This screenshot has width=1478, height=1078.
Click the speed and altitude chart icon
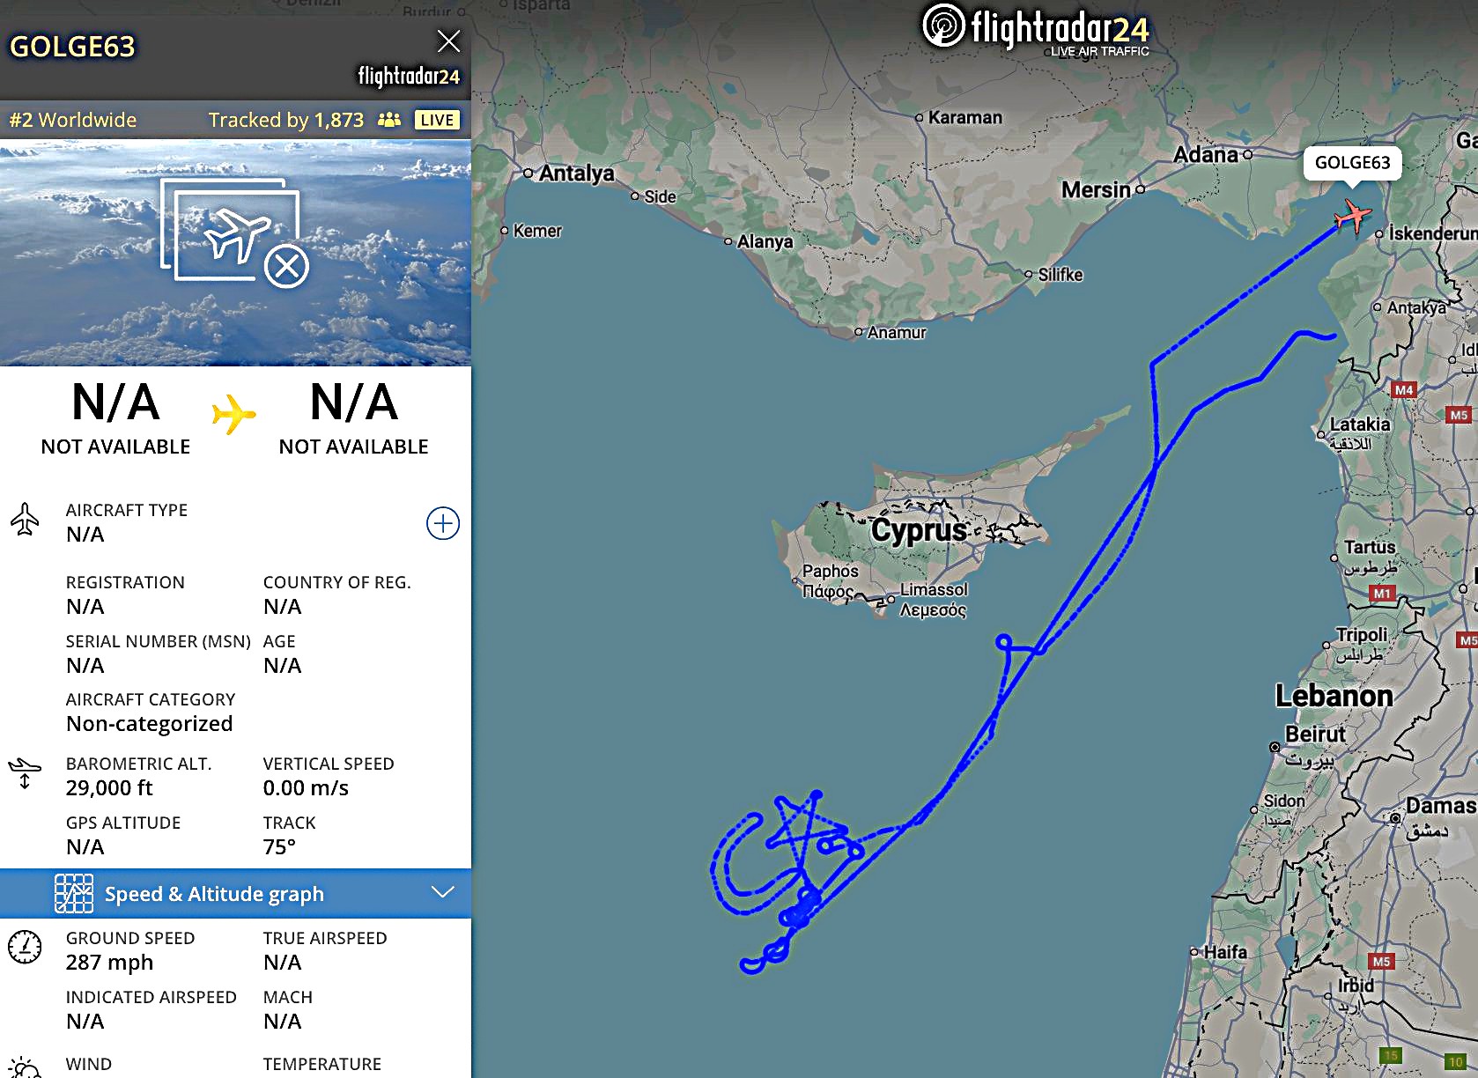click(x=74, y=894)
